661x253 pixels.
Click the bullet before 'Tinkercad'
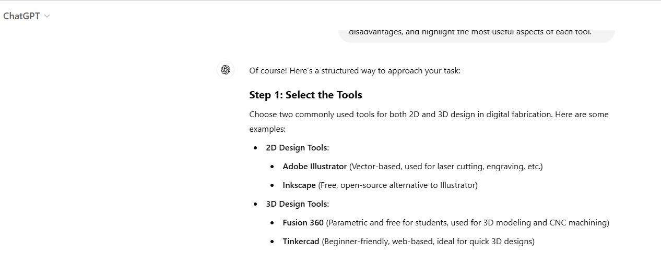click(272, 242)
